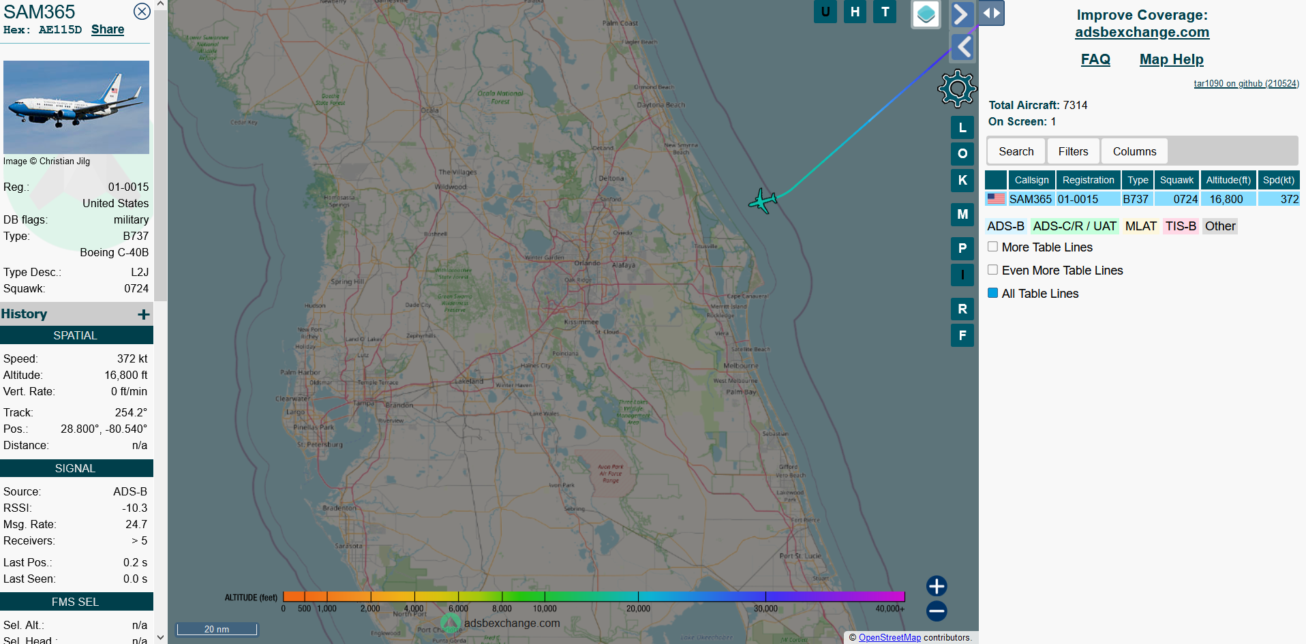Zoom in the map with plus button
Screen dimensions: 1306x644
click(937, 586)
